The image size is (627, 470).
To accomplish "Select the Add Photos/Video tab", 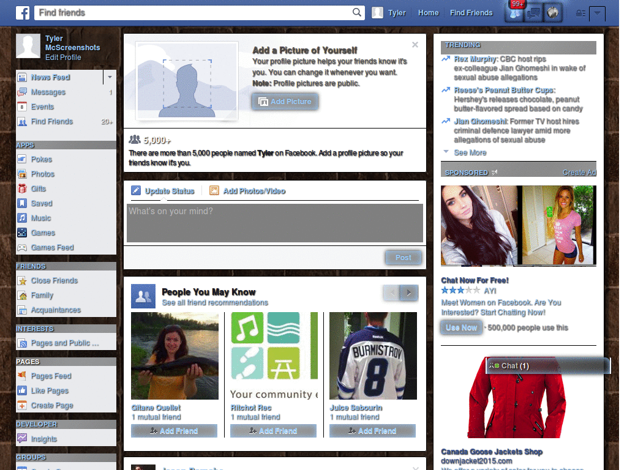I will 247,191.
